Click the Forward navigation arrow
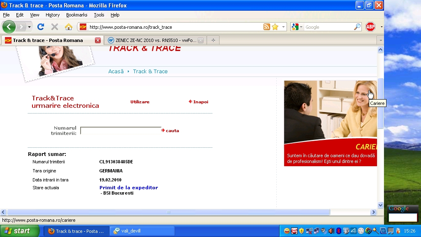This screenshot has height=237, width=421. pyautogui.click(x=21, y=27)
